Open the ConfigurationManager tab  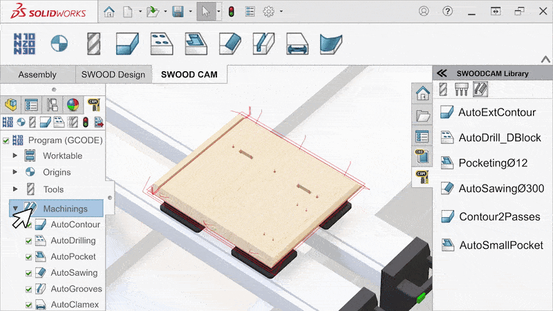pos(53,105)
